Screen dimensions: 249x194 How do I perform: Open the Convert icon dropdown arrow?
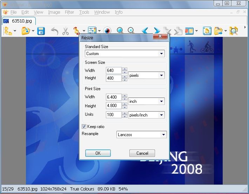(226, 31)
